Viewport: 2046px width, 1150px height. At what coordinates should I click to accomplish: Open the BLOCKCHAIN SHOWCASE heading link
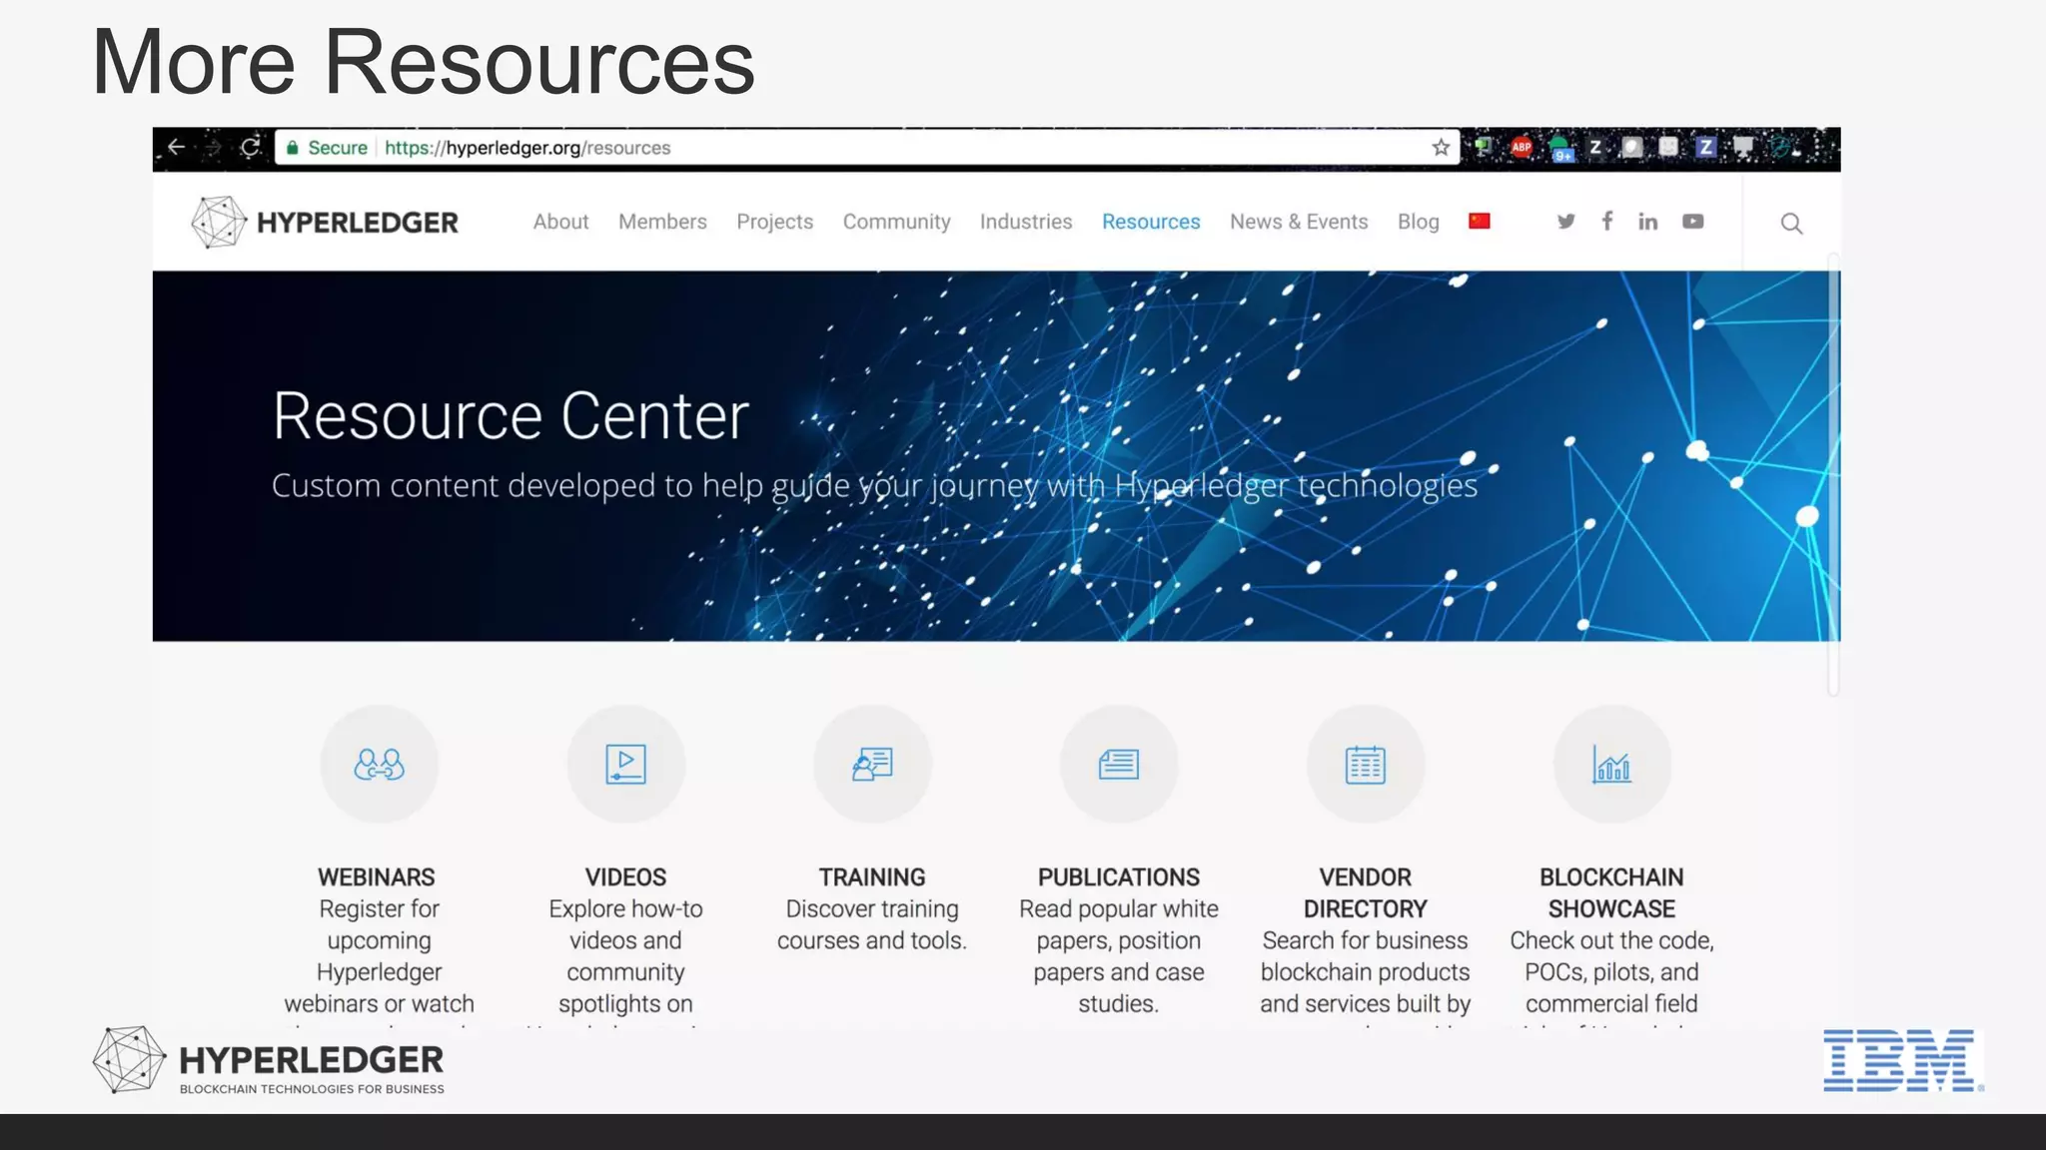pos(1611,893)
